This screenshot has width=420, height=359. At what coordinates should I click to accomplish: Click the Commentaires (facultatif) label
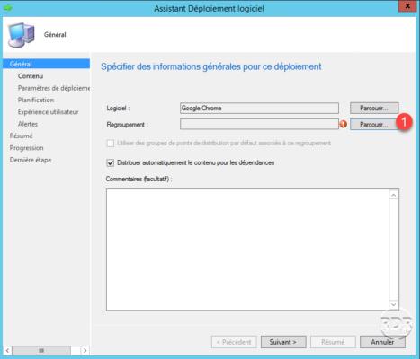[139, 179]
